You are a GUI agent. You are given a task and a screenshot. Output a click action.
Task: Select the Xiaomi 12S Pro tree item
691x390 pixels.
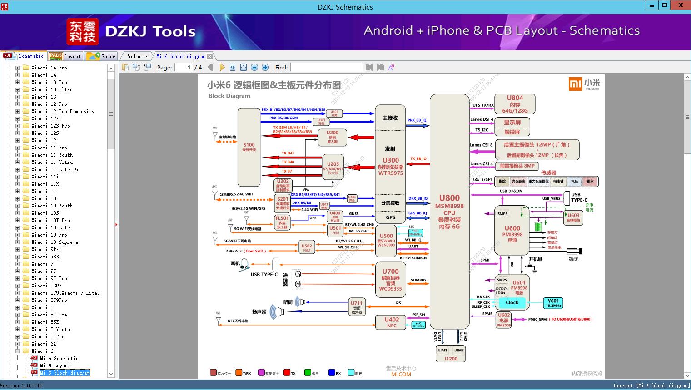50,126
